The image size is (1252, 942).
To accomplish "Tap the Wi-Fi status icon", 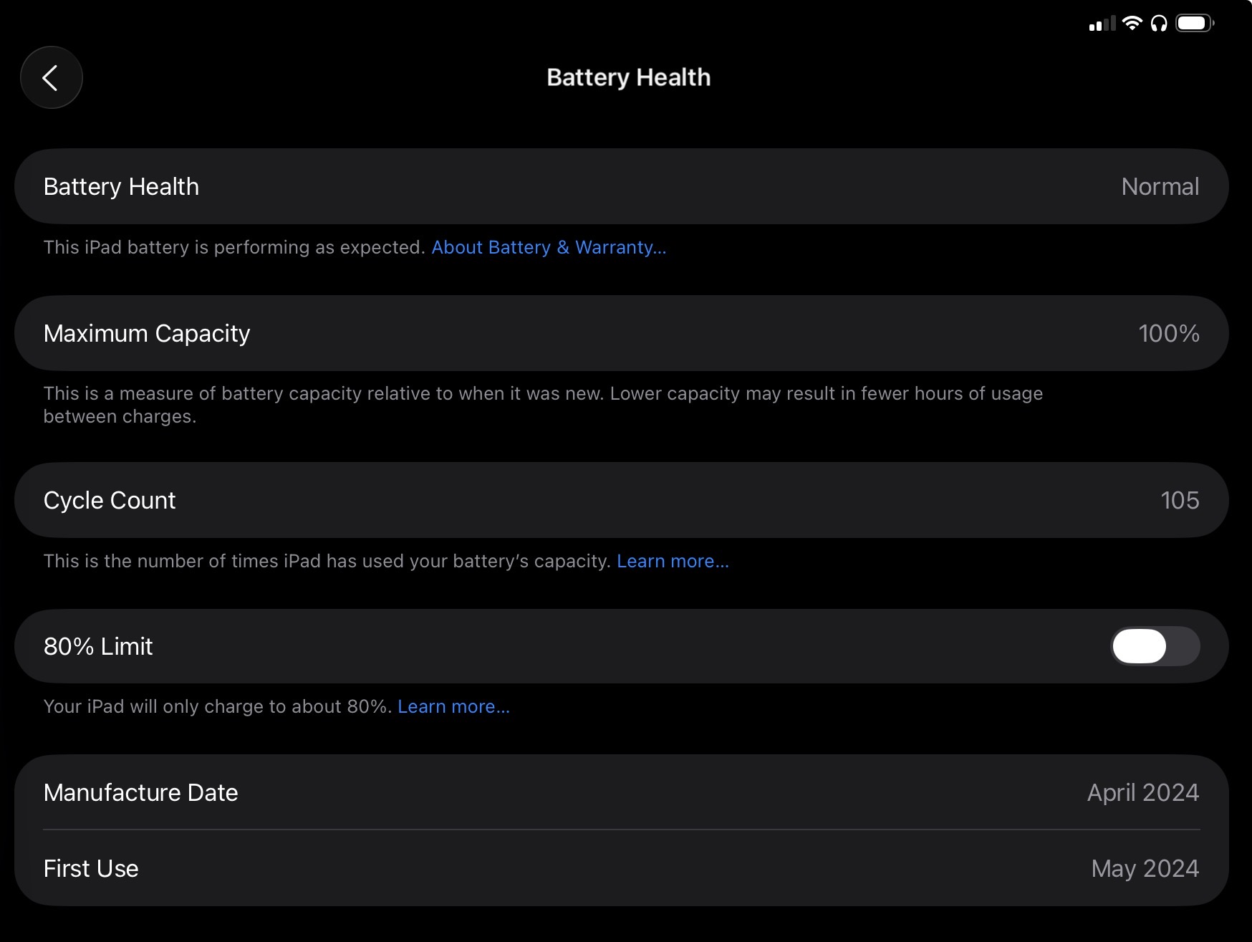I will pos(1132,24).
